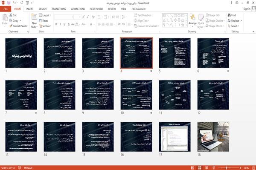256x170 pixels.
Task: Toggle Underline formatting
Action: tap(64, 24)
